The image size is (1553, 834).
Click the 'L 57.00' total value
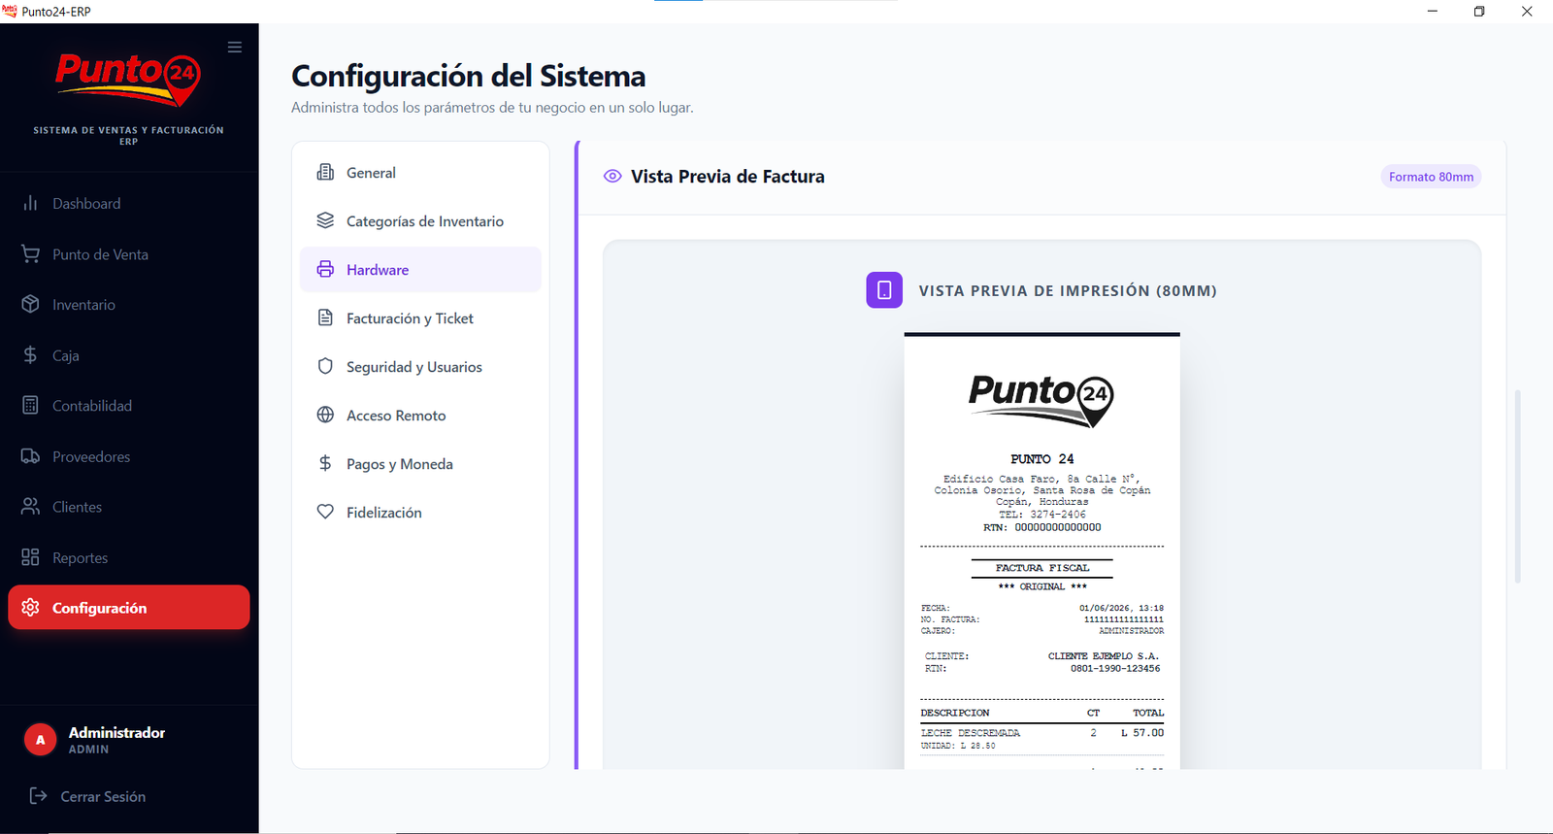pos(1142,733)
